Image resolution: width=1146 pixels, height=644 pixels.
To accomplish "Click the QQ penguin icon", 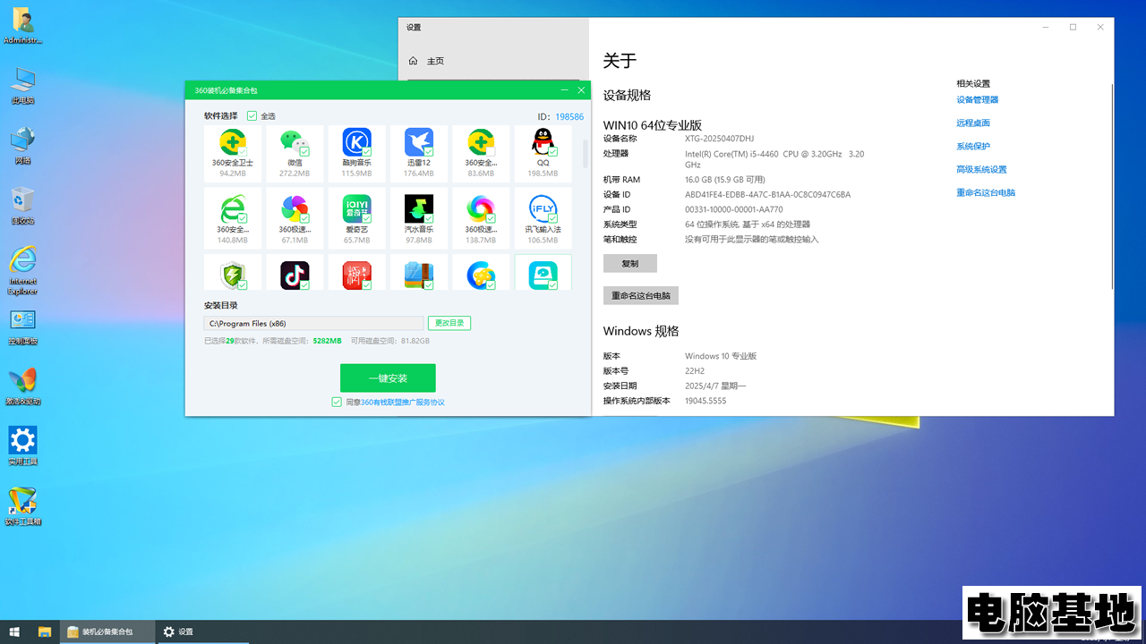I will coord(543,142).
